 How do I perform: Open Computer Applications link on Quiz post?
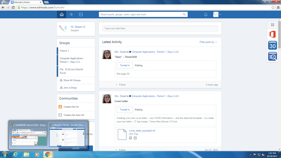pyautogui.click(x=155, y=52)
